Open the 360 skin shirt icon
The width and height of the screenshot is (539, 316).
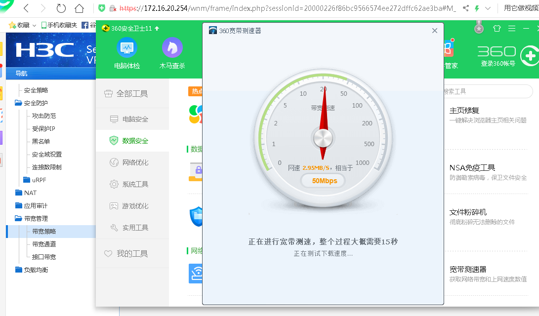pos(497,29)
